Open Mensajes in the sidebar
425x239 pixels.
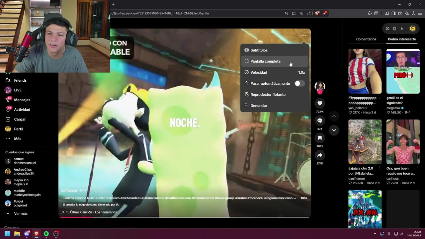point(18,100)
